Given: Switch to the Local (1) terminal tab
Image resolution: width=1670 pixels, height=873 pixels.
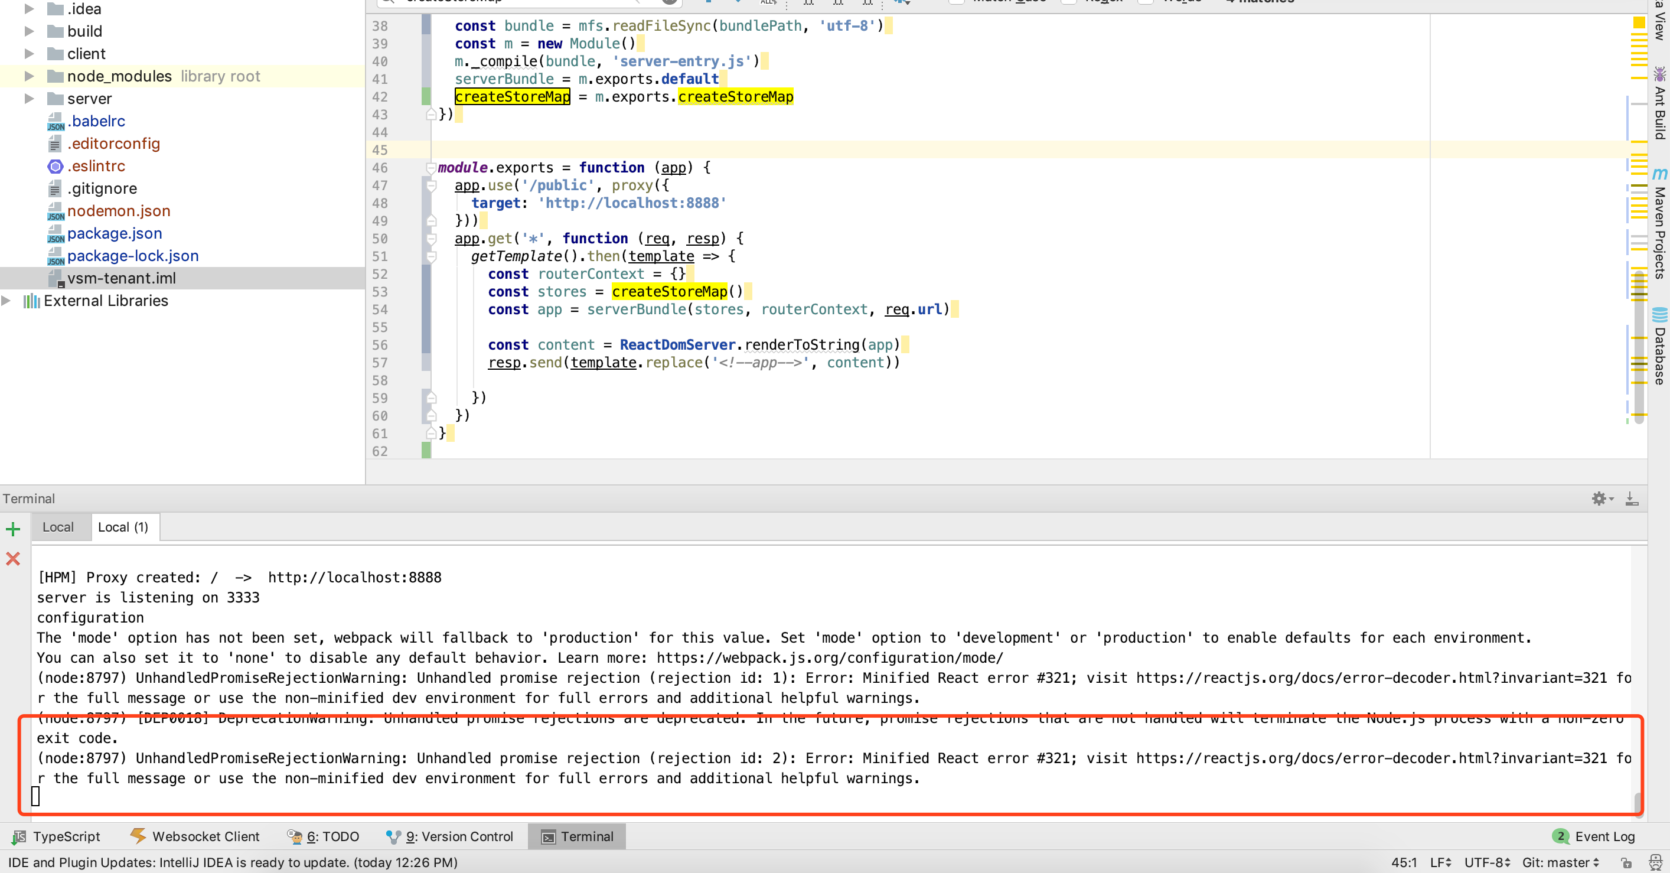Looking at the screenshot, I should click(x=123, y=527).
